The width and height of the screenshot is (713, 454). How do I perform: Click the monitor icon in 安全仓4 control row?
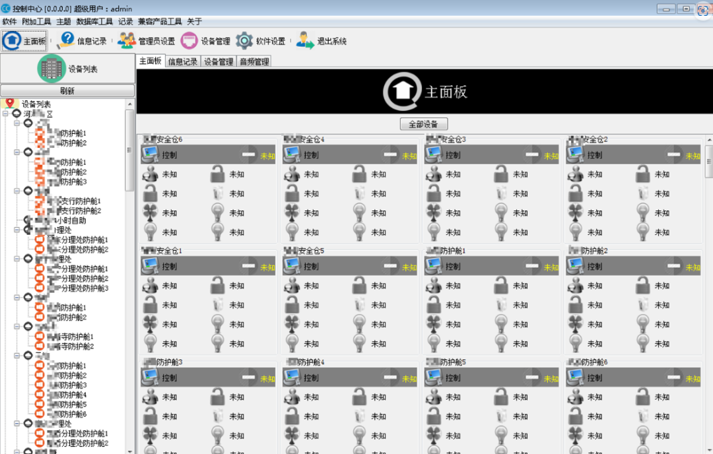pyautogui.click(x=292, y=154)
